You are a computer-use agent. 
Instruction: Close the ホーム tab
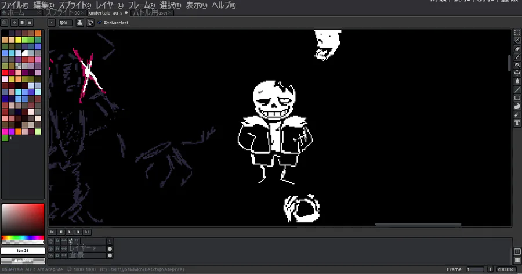pos(39,13)
